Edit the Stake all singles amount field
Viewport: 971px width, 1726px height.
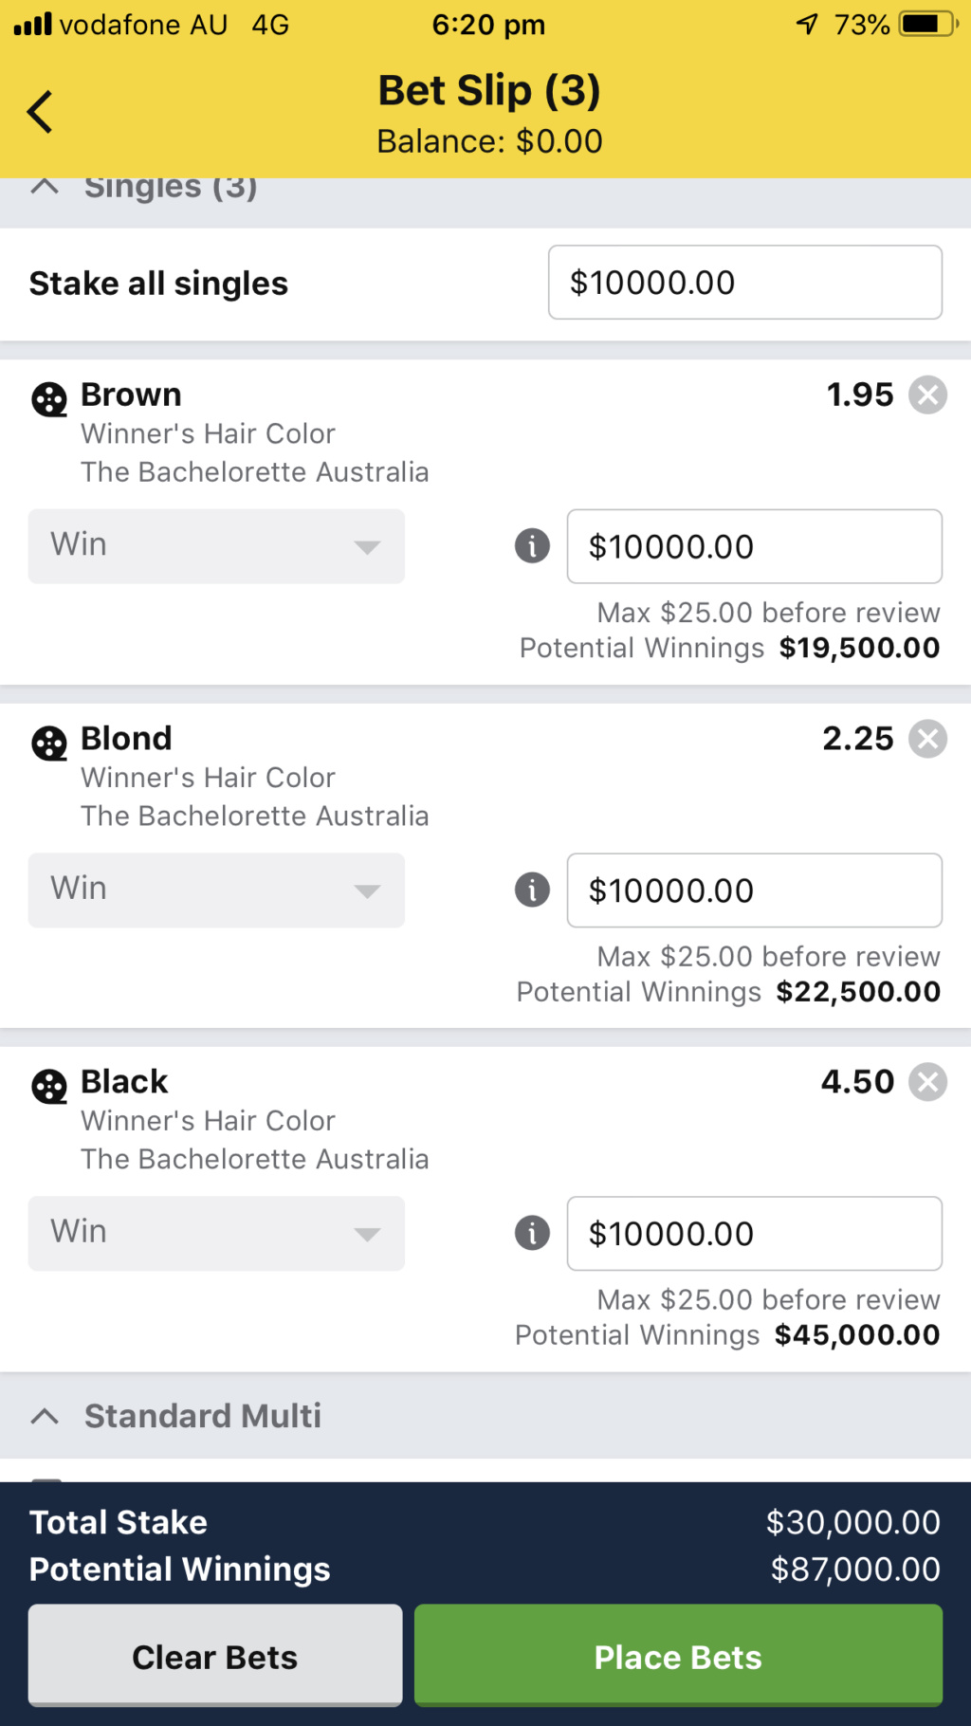pyautogui.click(x=745, y=283)
